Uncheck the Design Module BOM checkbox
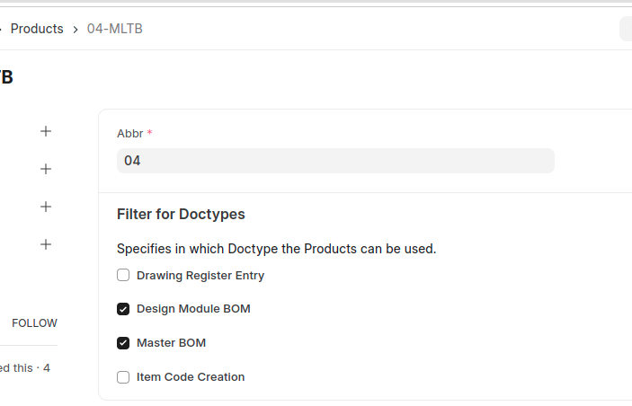 [123, 309]
